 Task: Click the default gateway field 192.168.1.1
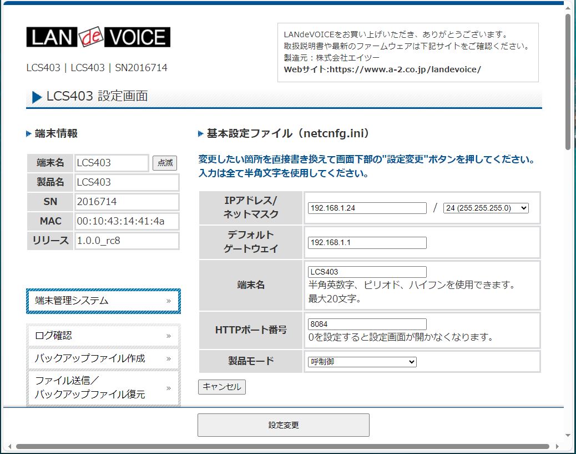pos(367,243)
